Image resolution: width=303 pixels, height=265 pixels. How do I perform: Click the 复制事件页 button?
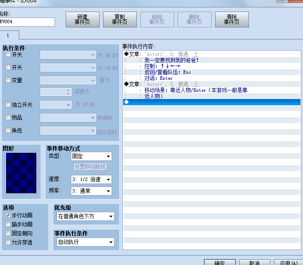tap(120, 19)
